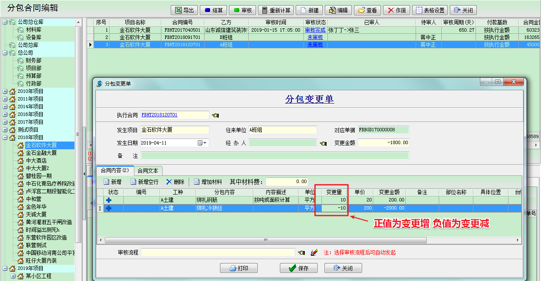Click the 变更金额 field showing -1800.00
Image resolution: width=541 pixels, height=281 pixels.
point(383,142)
